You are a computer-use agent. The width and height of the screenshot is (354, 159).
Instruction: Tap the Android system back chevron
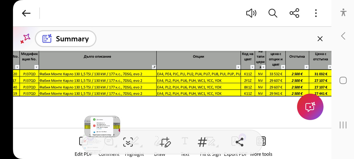[343, 36]
